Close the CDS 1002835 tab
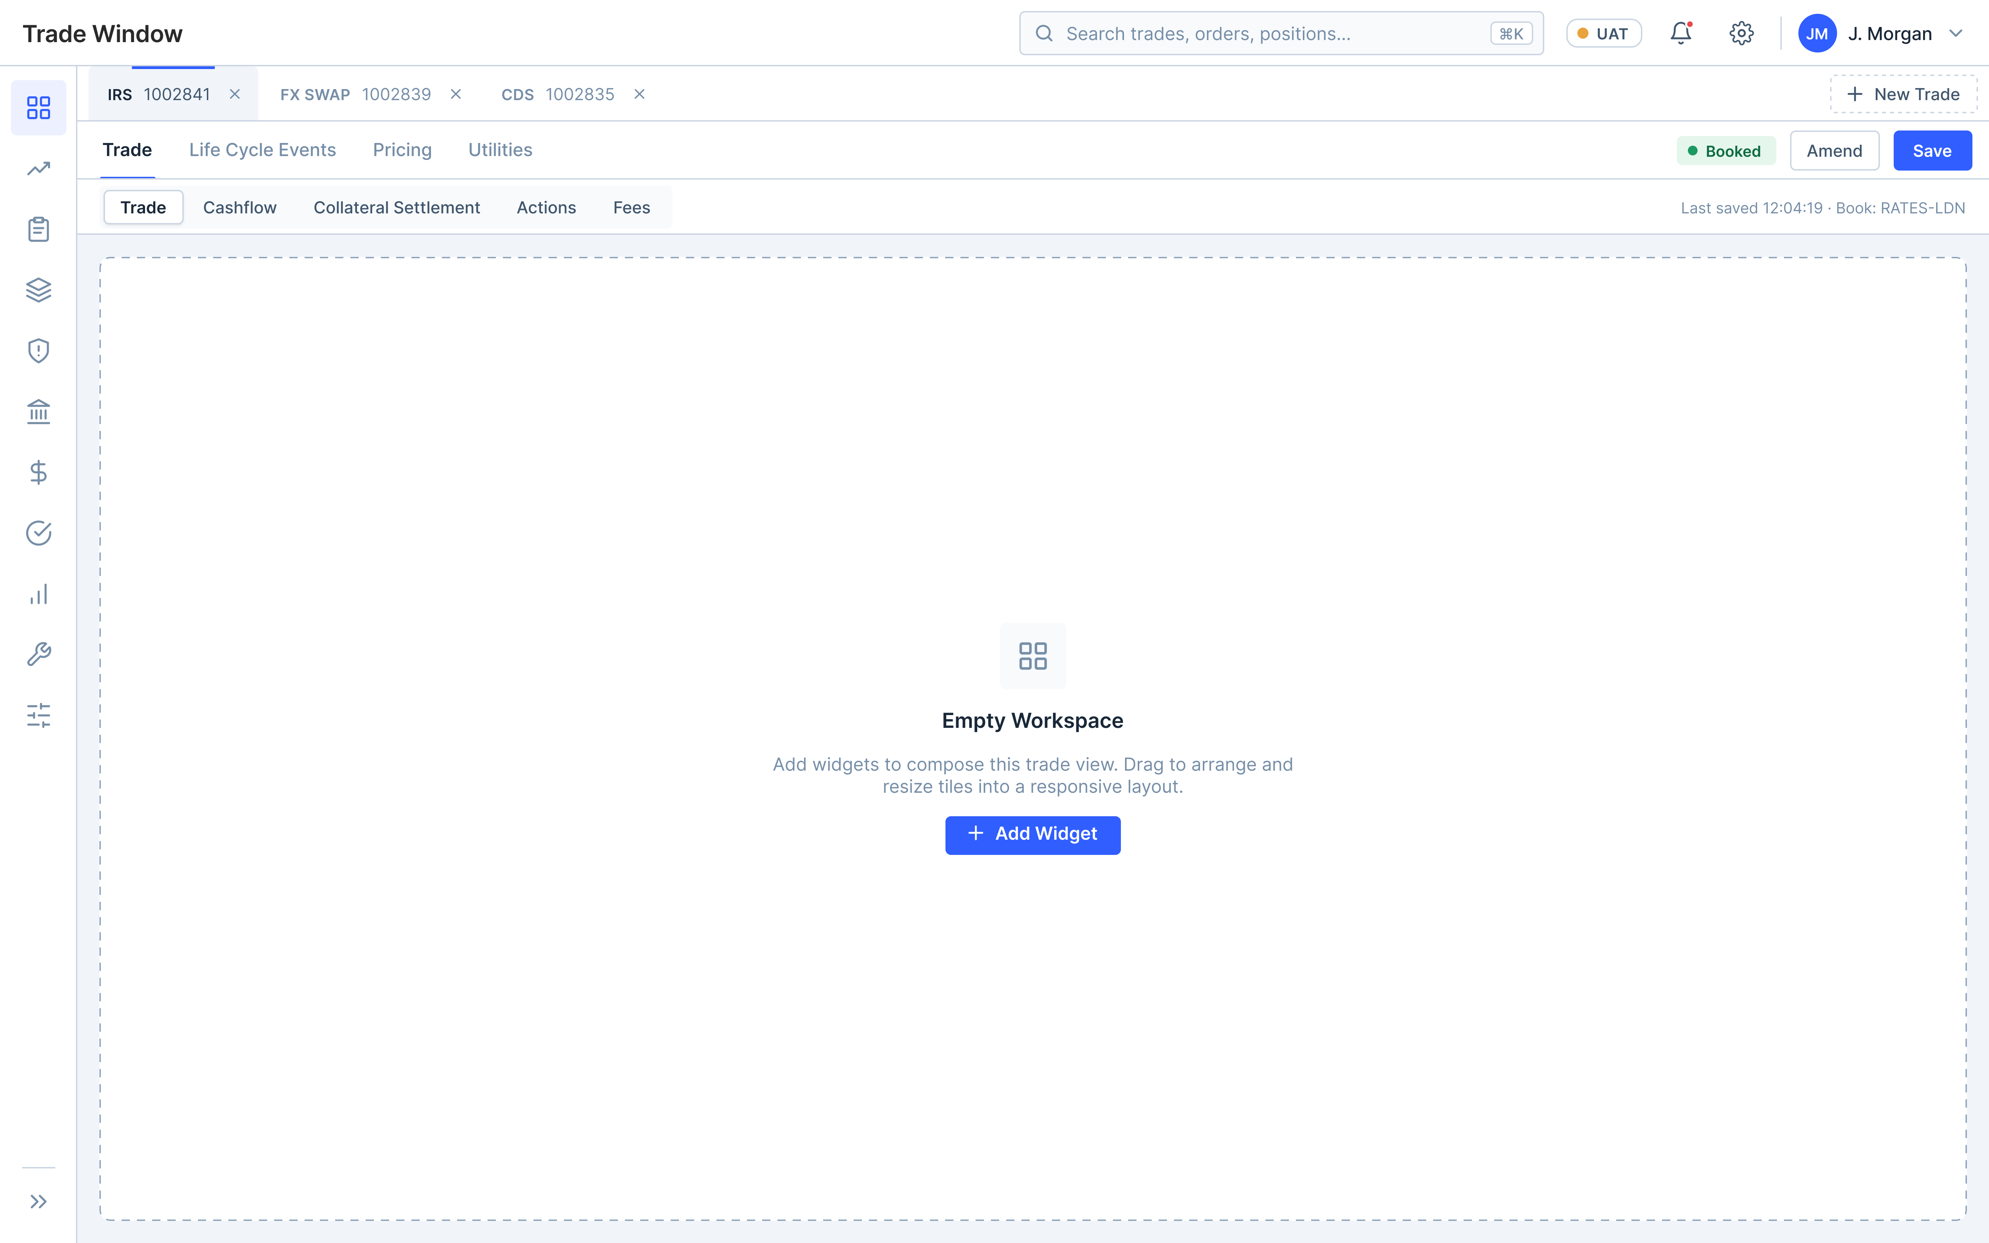 (x=640, y=95)
